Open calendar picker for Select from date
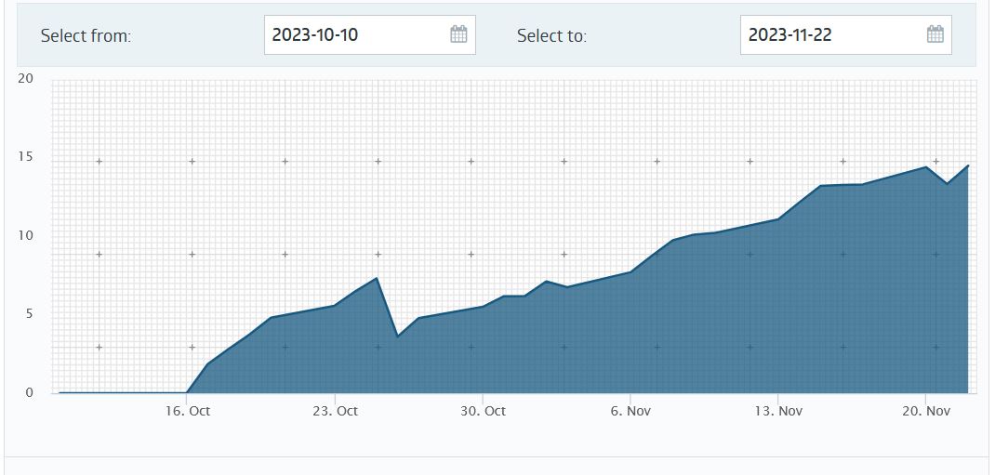The image size is (995, 475). pos(458,34)
